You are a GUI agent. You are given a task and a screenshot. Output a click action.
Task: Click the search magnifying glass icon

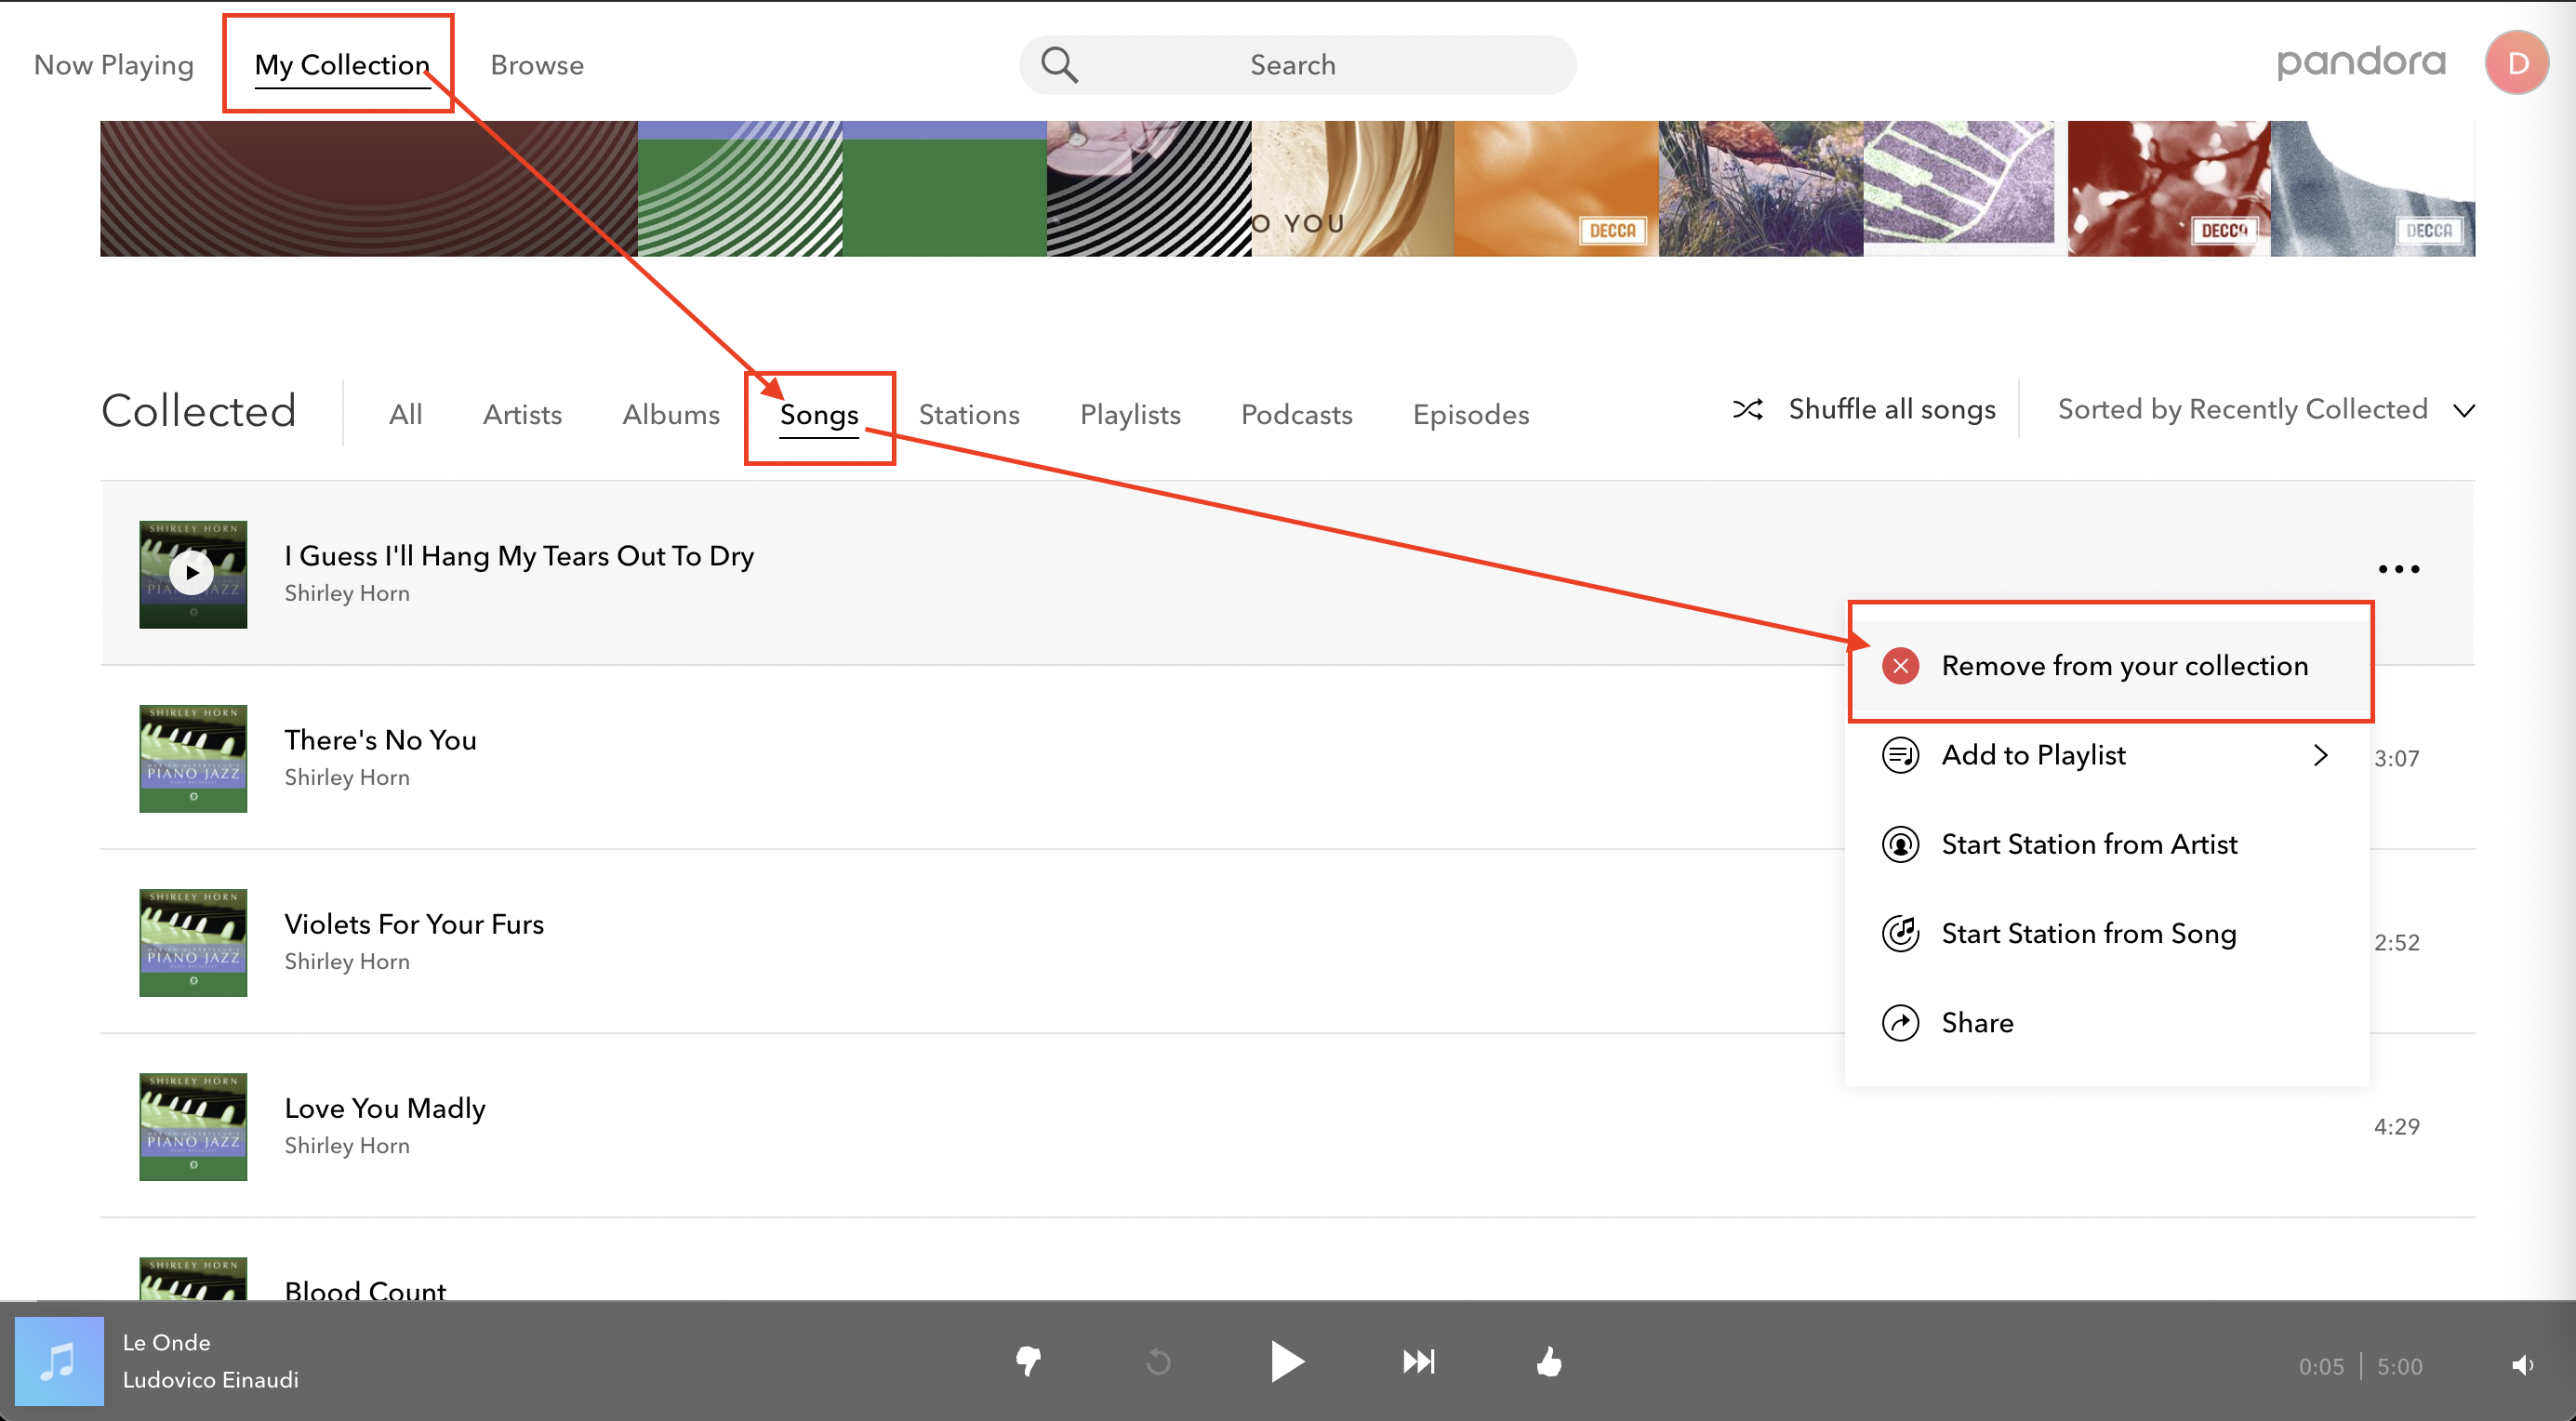tap(1059, 64)
